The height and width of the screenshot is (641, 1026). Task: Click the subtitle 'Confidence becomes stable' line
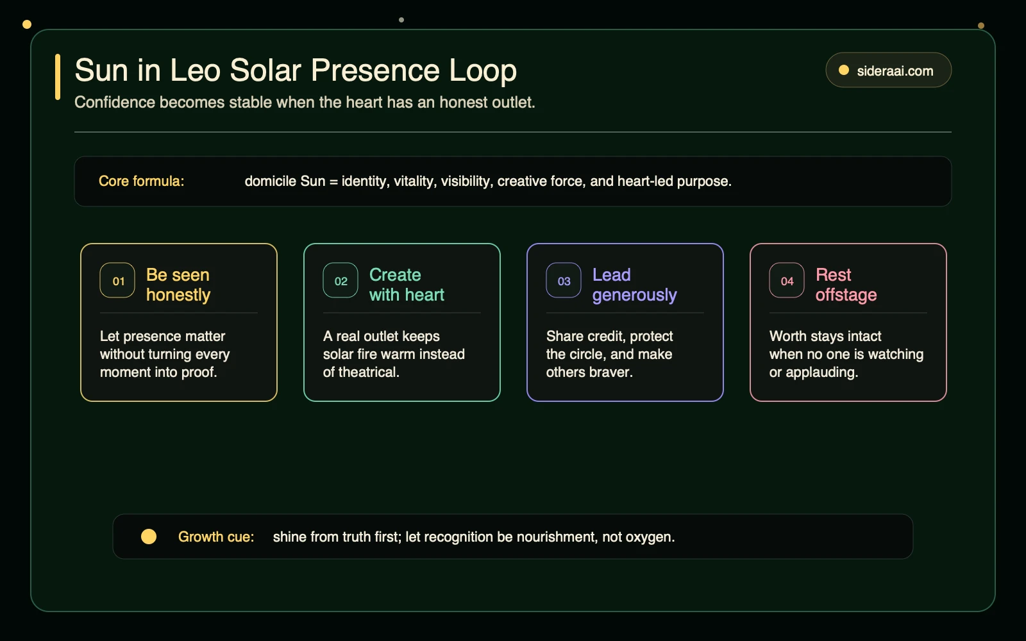coord(305,102)
